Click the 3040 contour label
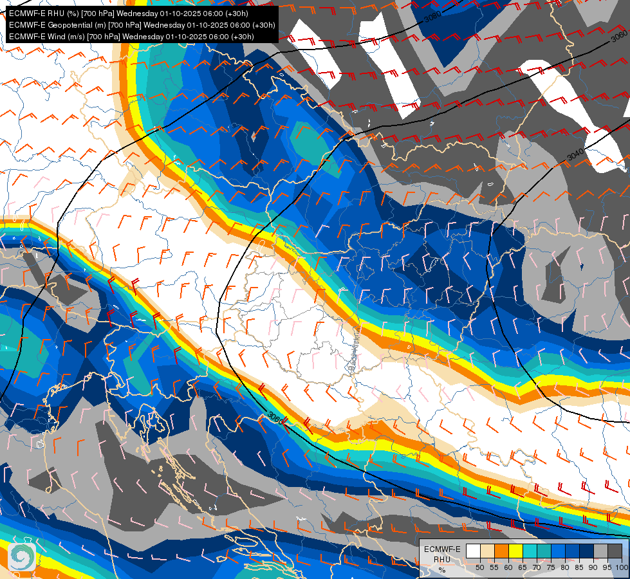630x579 pixels. pyautogui.click(x=575, y=154)
